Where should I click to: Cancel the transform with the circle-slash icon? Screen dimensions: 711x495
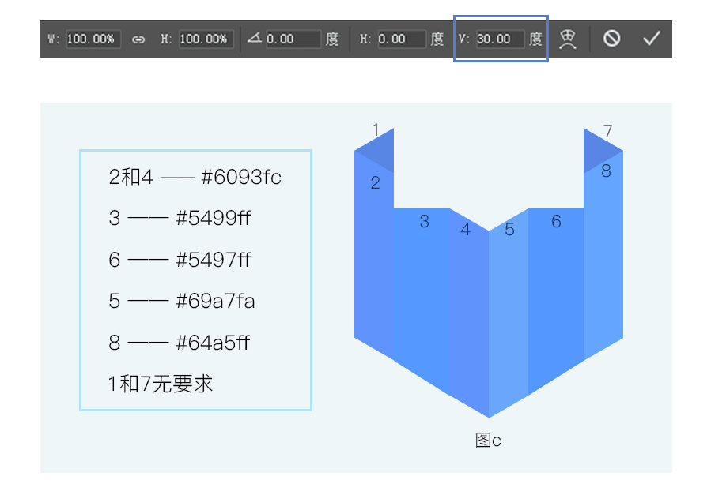tap(611, 39)
